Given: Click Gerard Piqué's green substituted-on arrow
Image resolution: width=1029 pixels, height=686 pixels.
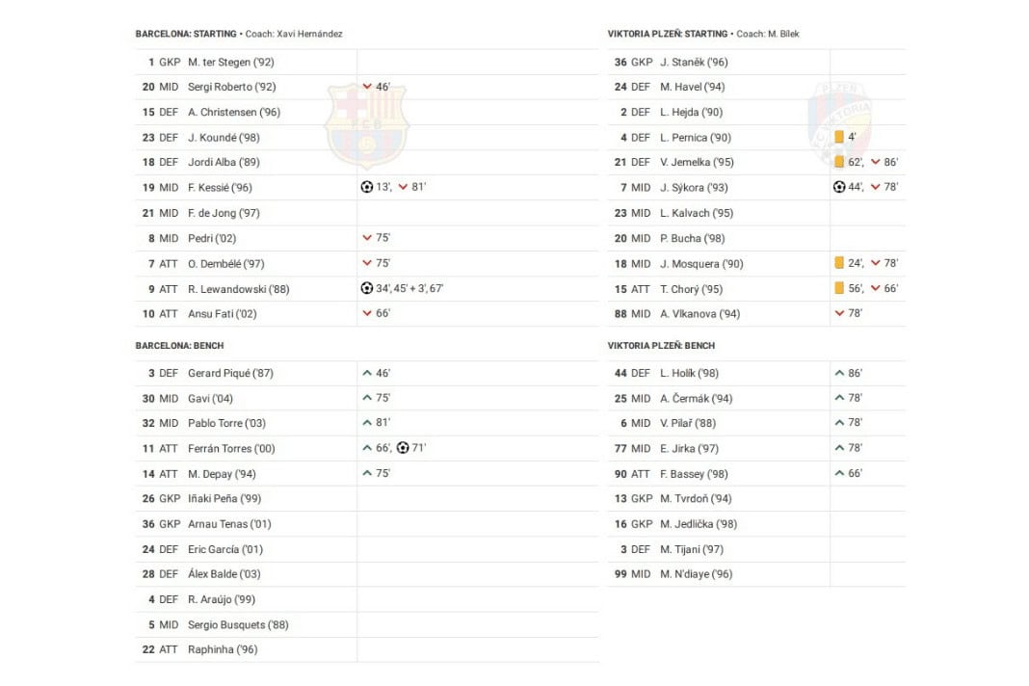Looking at the screenshot, I should (366, 373).
